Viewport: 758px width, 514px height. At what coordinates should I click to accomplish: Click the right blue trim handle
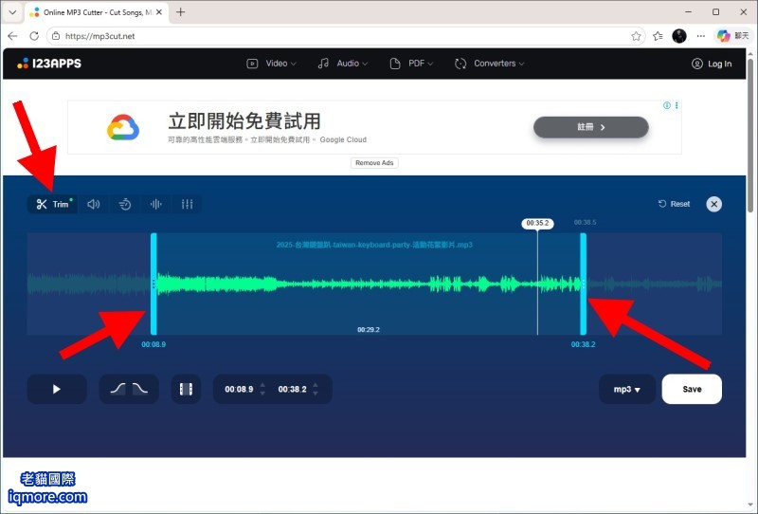[x=583, y=285]
